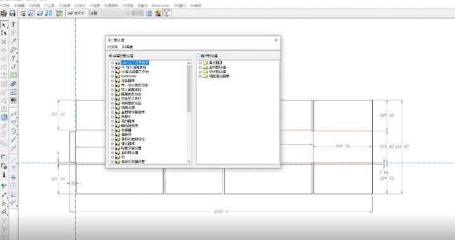The image size is (455, 240).
Task: Click the overall dimensions toolbar button
Action: [x=76, y=13]
